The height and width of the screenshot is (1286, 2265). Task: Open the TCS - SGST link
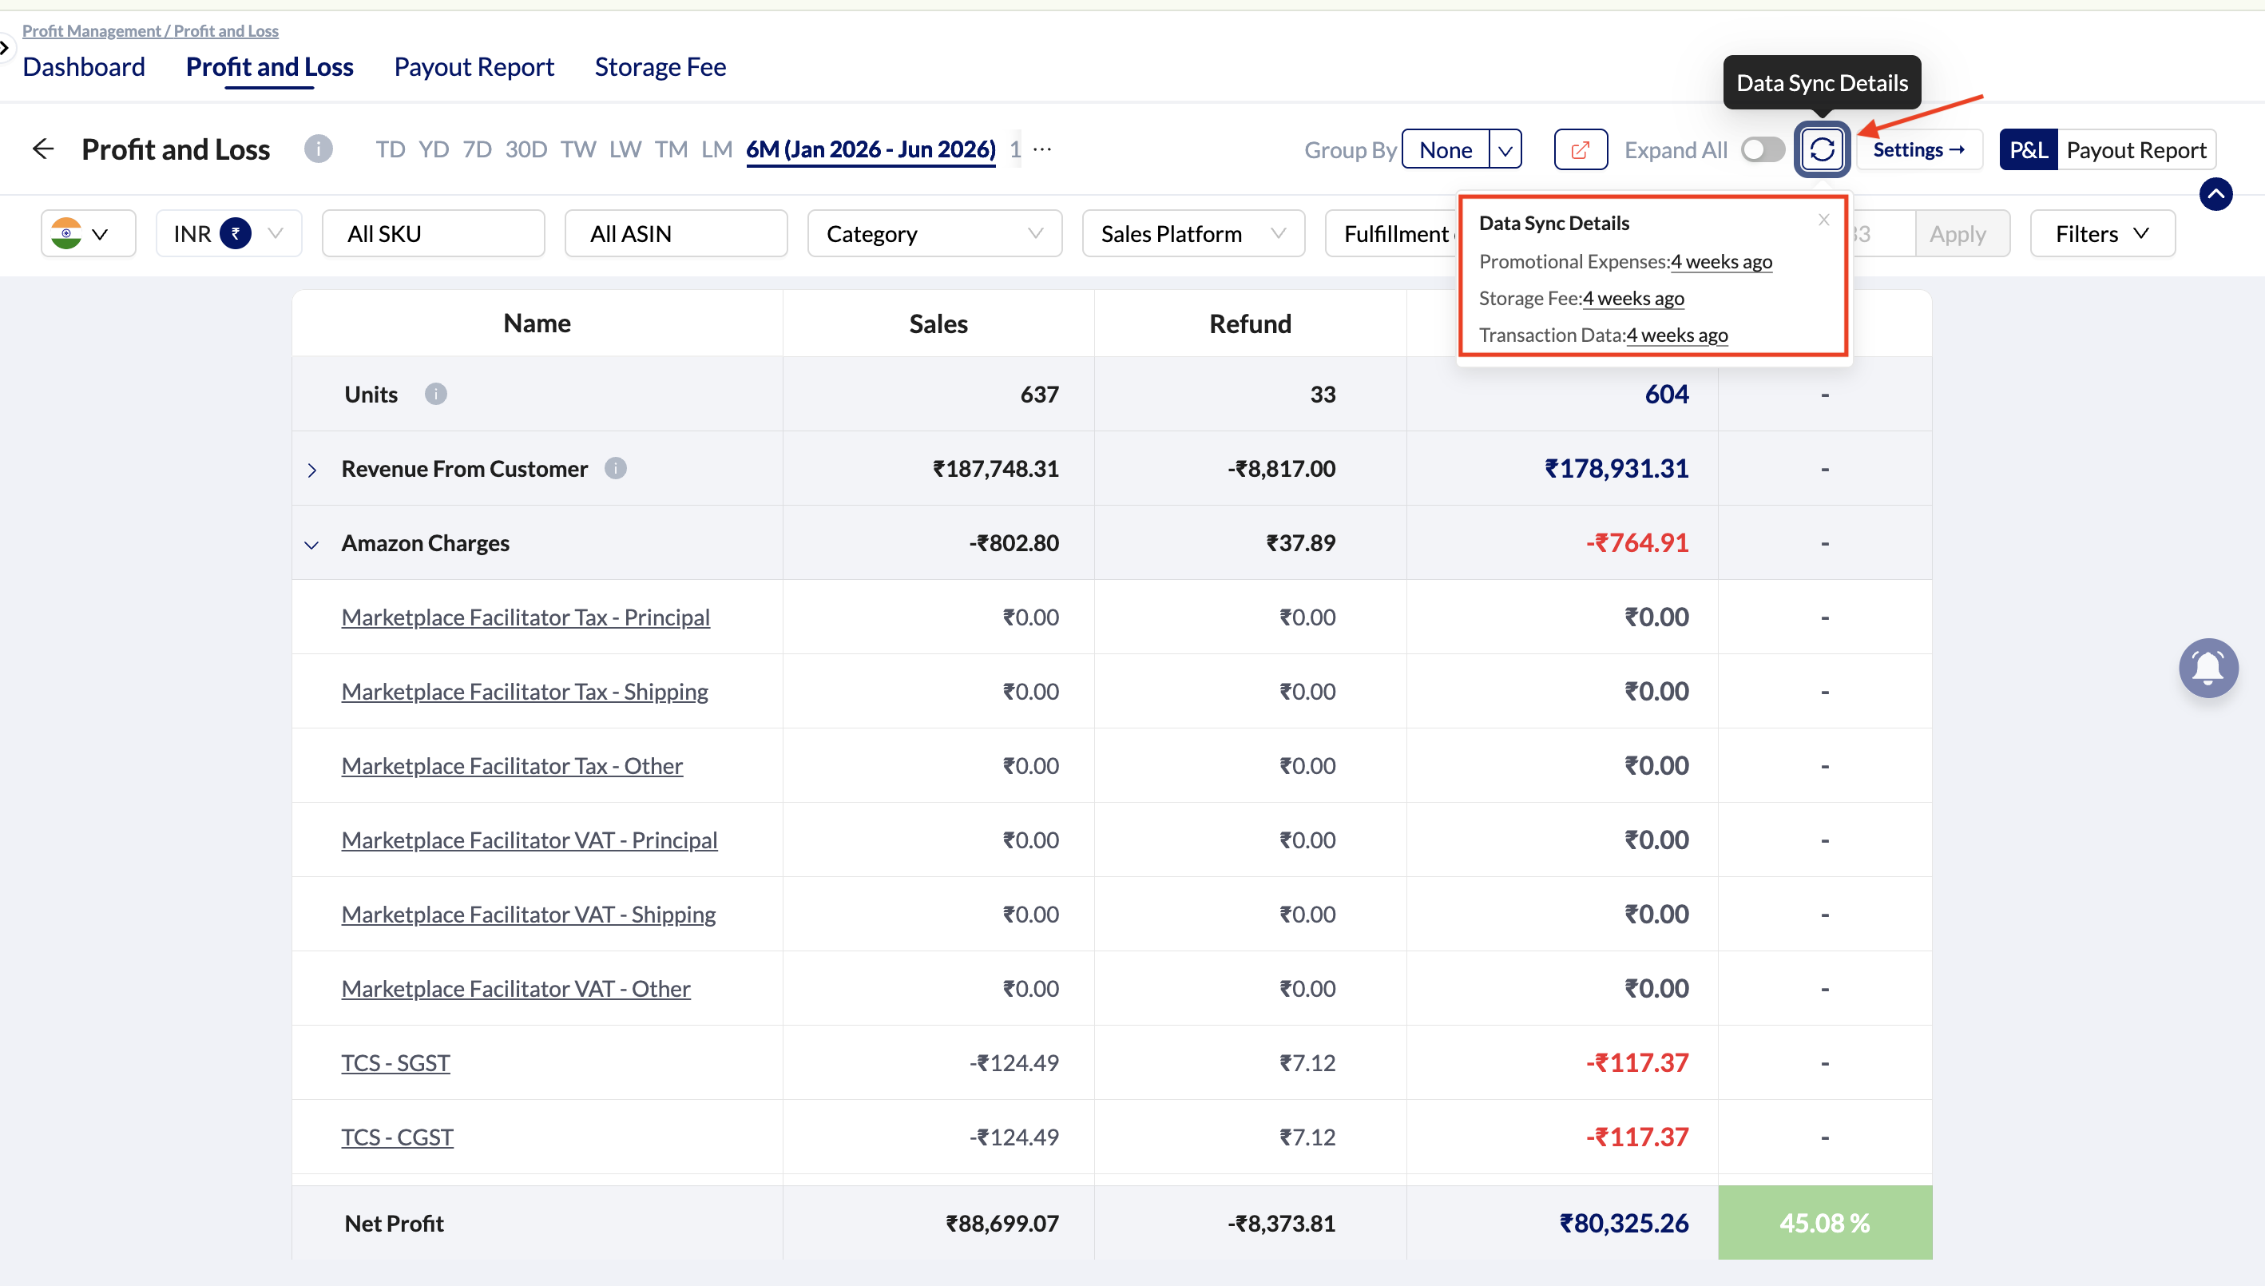click(395, 1062)
